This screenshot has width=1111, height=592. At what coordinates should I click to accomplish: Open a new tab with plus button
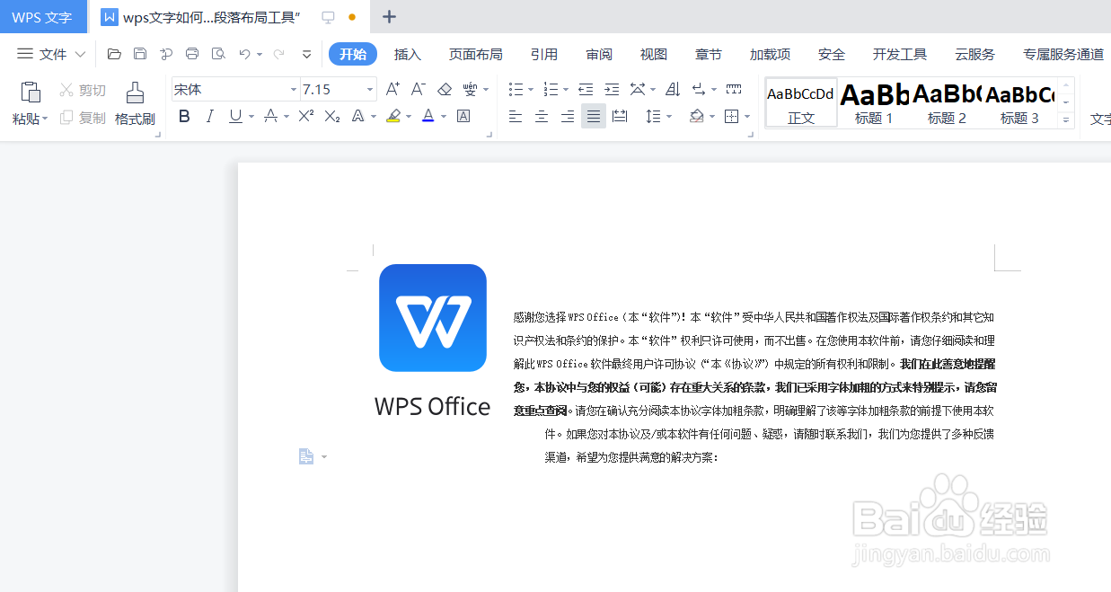click(x=389, y=16)
